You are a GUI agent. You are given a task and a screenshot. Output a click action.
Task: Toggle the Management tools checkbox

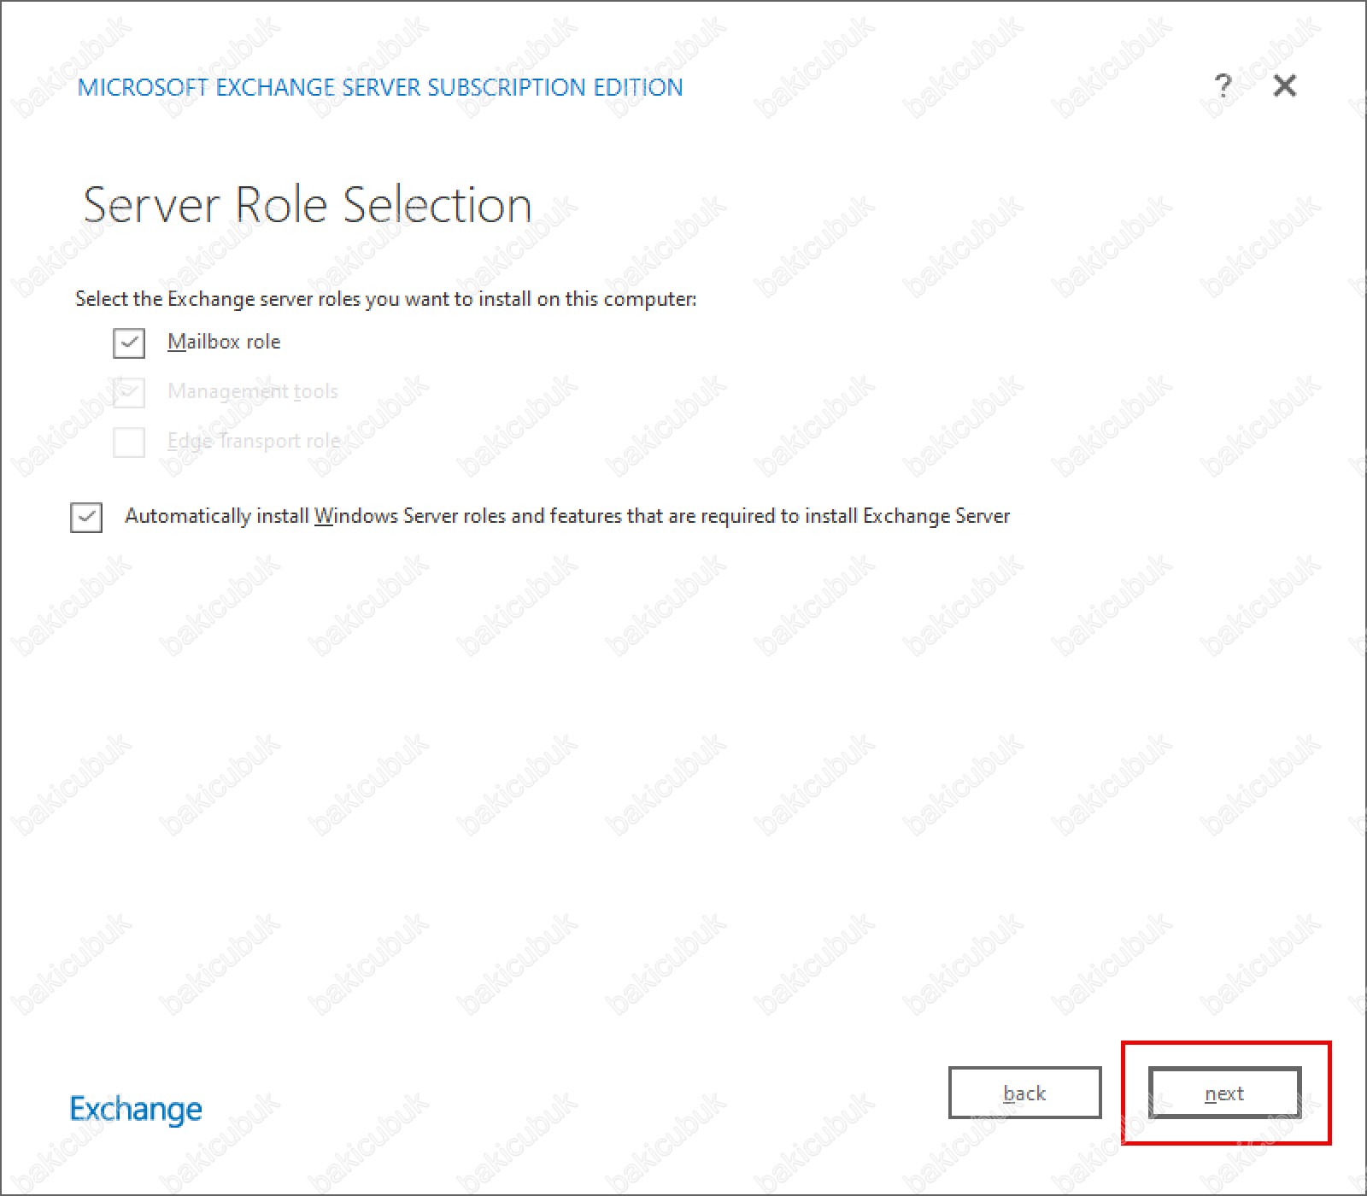click(129, 392)
